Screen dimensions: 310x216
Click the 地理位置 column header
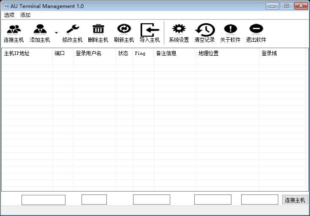(x=228, y=54)
